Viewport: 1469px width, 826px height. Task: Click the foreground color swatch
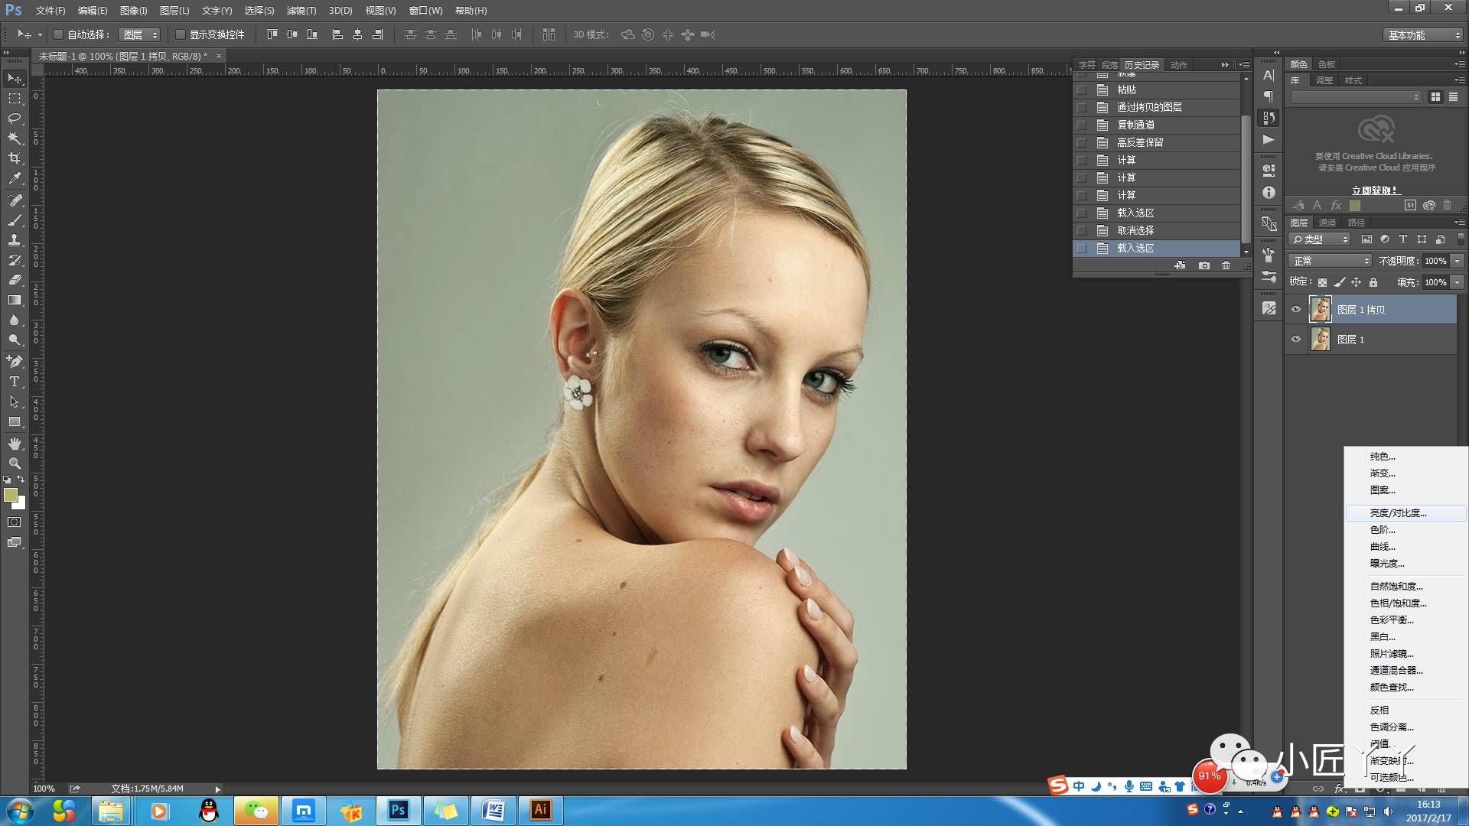[x=11, y=495]
